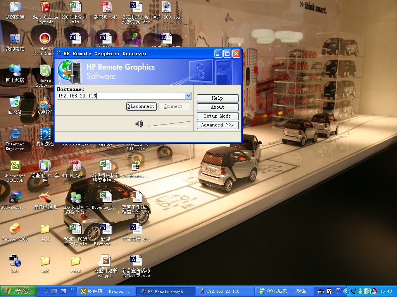Open MONEY FORM IDG-JV.xls file icon
The image size is (397, 297).
point(75,230)
